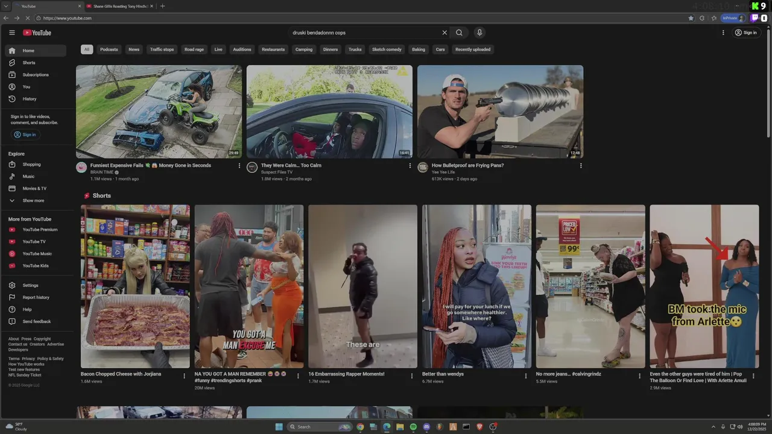
Task: Select the Auditions filter chip
Action: pyautogui.click(x=242, y=49)
